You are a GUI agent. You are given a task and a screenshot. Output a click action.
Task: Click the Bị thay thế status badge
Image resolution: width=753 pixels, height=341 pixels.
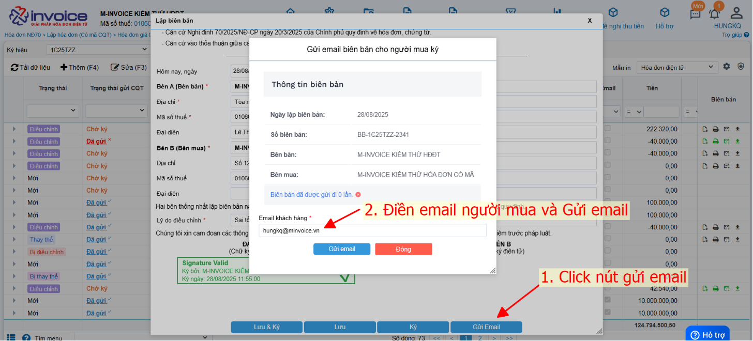point(43,276)
